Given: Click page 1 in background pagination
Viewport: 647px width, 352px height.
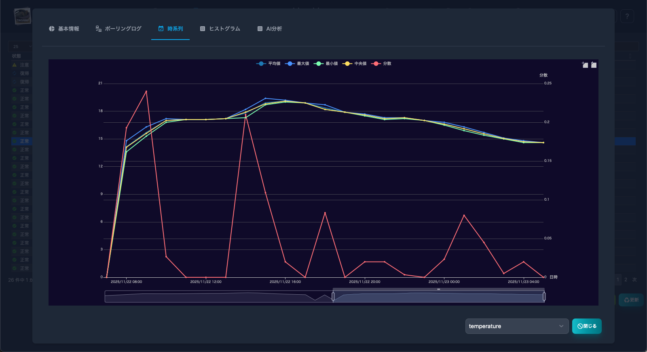Looking at the screenshot, I should tap(618, 280).
